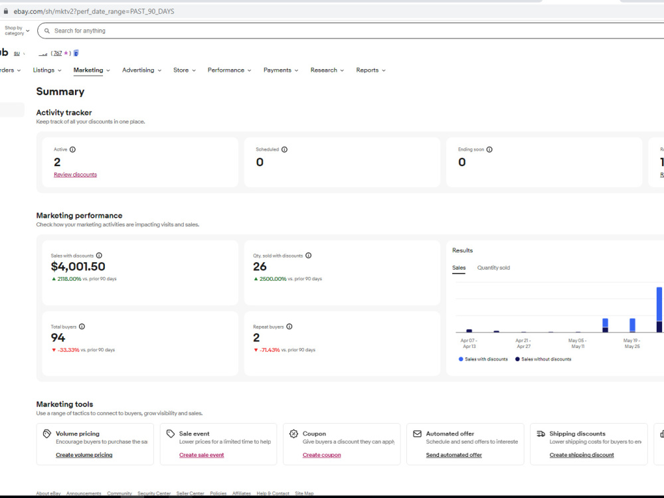664x498 pixels.
Task: Click the -71.43% repeat buyers change
Action: (270, 350)
